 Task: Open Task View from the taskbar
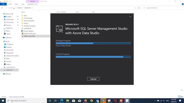[x=55, y=100]
